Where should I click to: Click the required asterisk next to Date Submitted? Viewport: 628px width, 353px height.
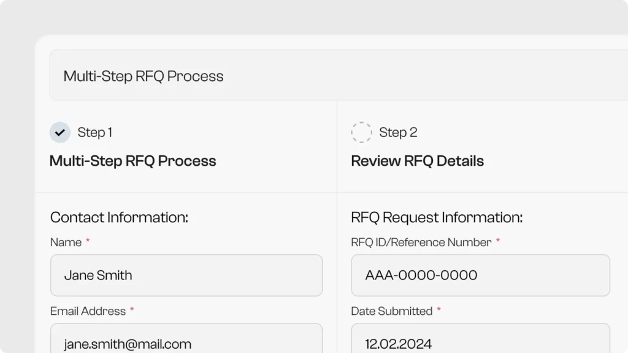pos(438,310)
